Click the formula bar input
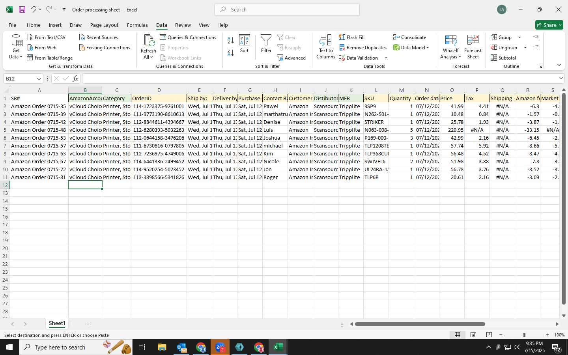Viewport: 568px width, 355px height. (319, 78)
